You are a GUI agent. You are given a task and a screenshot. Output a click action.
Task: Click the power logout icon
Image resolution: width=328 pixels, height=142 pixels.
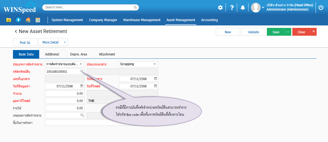pyautogui.click(x=321, y=8)
